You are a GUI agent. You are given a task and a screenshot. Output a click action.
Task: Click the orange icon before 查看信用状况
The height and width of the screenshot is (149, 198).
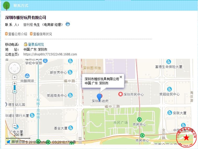tap(31, 34)
